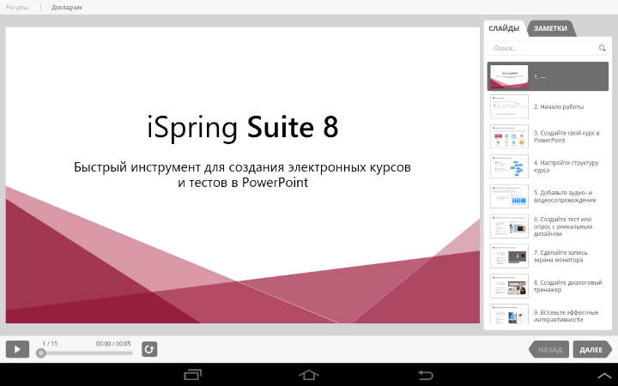
Task: Click the '00:00 / 00:05' time display
Action: coord(113,343)
